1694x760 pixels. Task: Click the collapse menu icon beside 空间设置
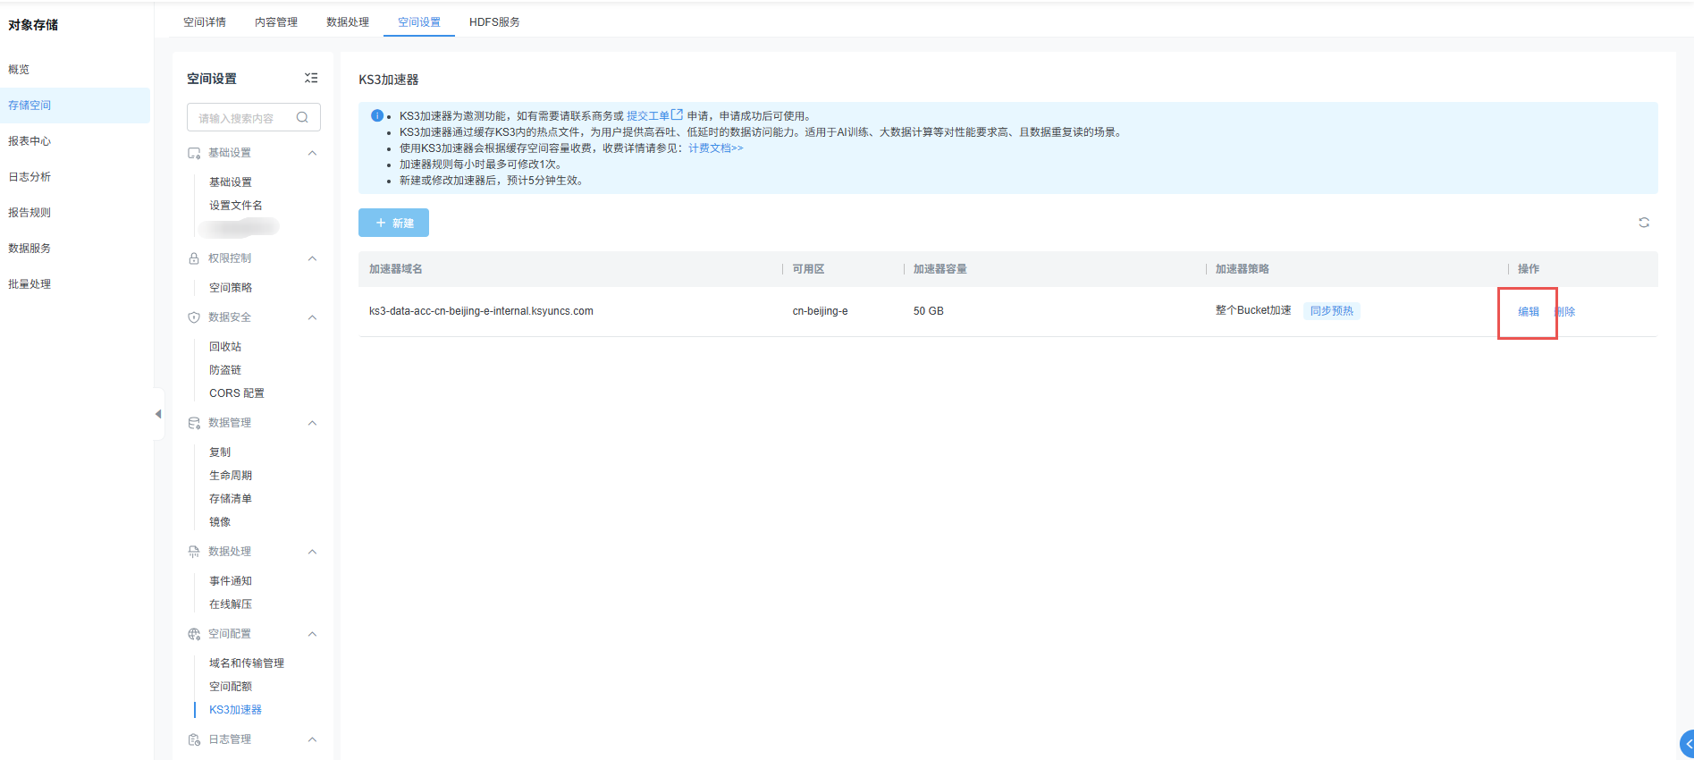coord(311,79)
